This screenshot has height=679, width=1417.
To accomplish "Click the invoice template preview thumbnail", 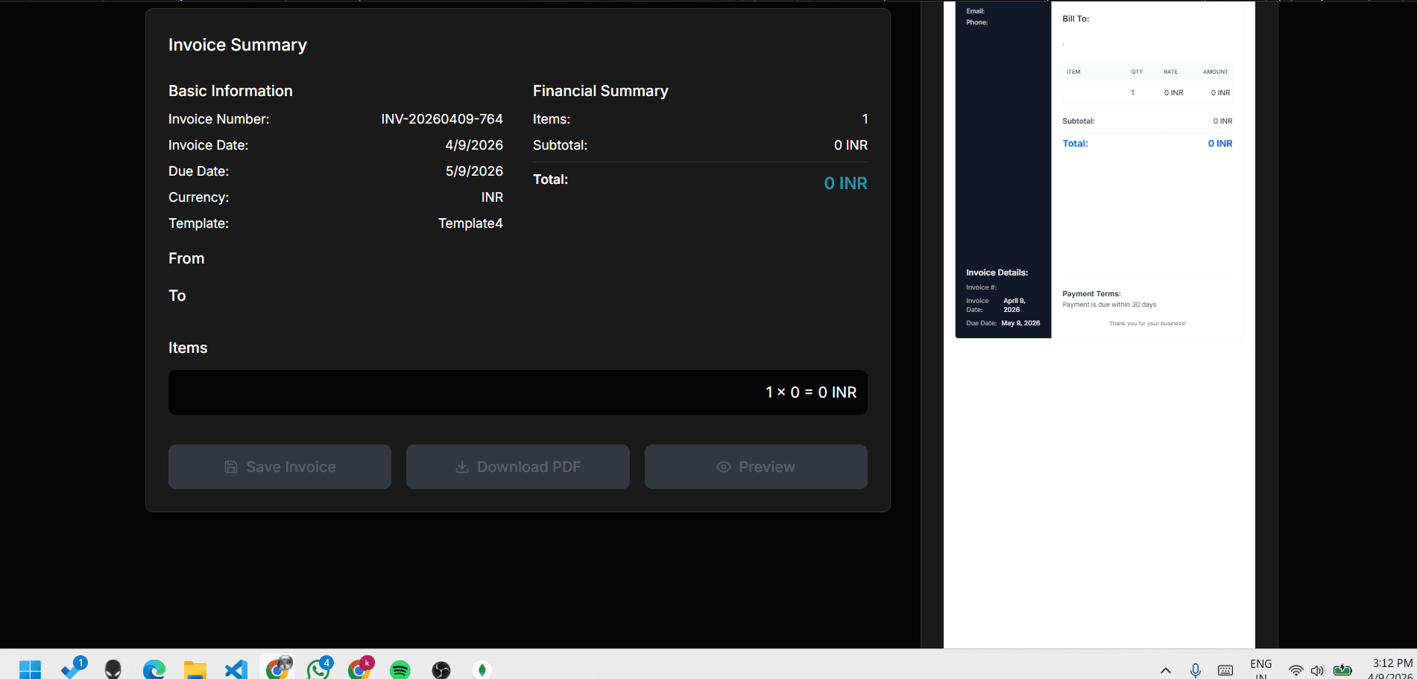I will (x=1099, y=170).
